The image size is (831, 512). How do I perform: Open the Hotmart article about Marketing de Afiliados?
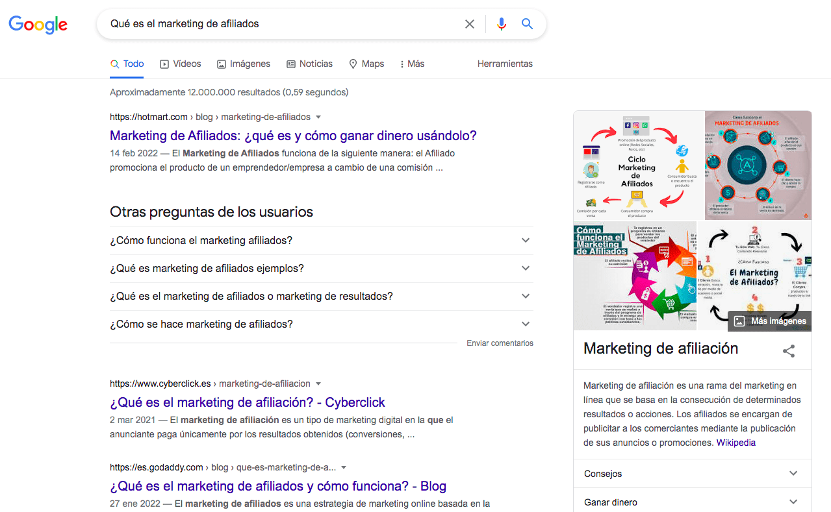click(293, 135)
